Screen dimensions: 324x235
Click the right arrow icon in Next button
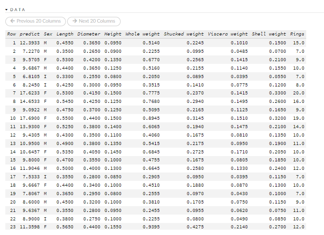75,21
